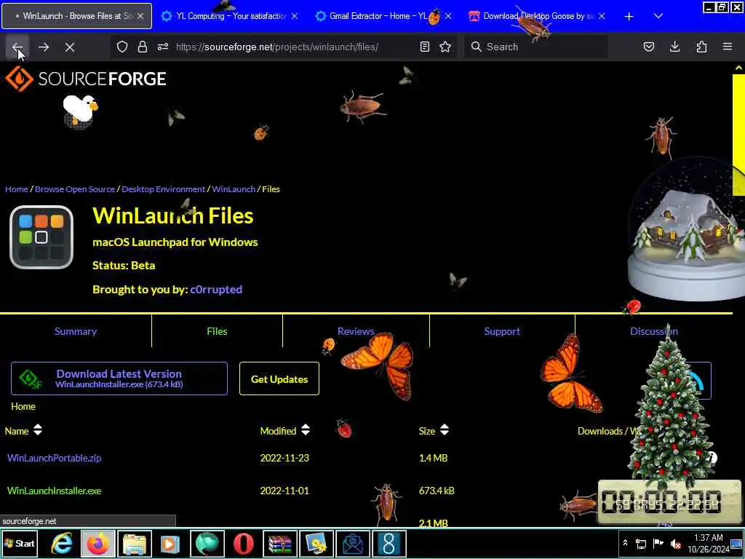
Task: Open site permissions icon in address bar
Action: [x=162, y=47]
